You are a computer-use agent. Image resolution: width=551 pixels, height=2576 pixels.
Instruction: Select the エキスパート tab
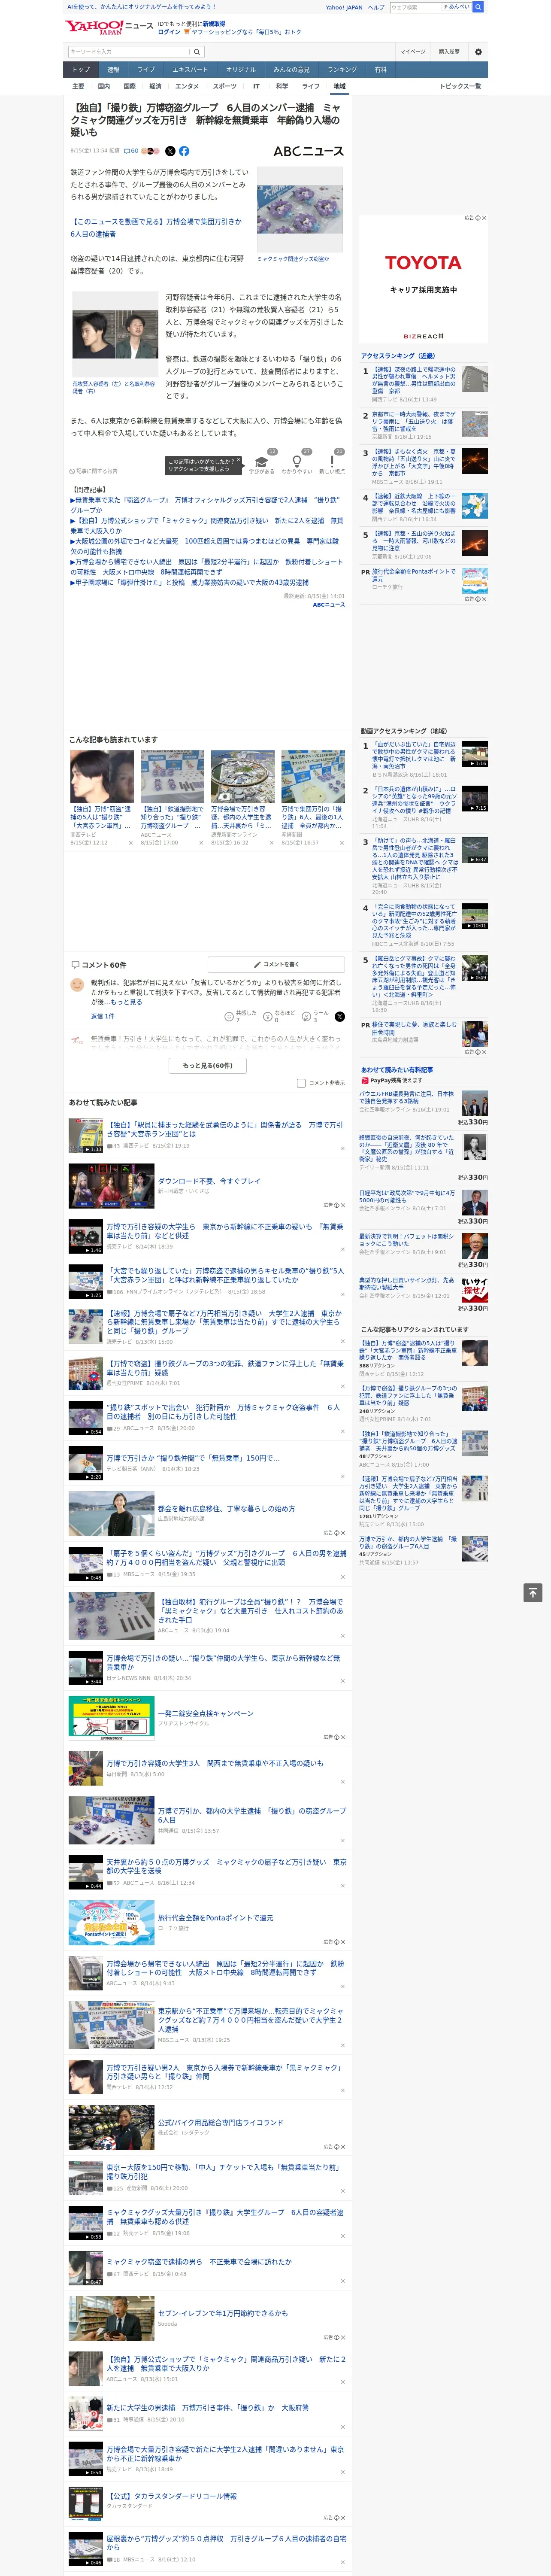(x=190, y=70)
